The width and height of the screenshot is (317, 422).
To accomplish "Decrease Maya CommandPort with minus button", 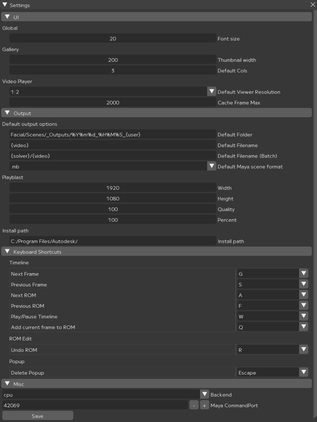I will click(x=194, y=405).
